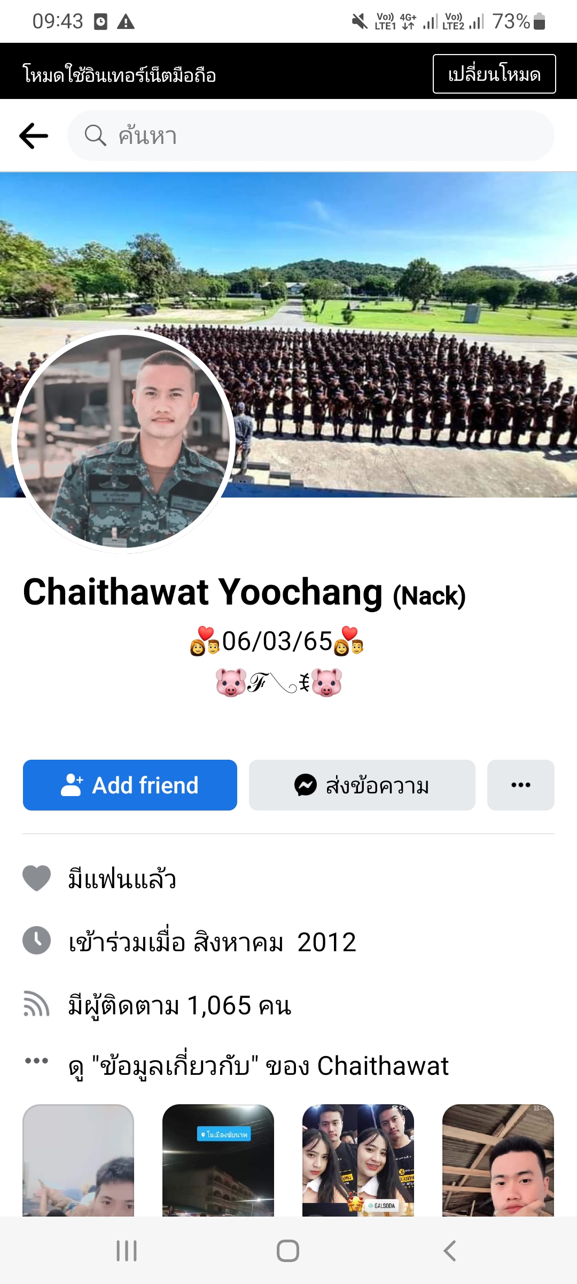Click the magnifier icon in search bar
577x1284 pixels.
tap(96, 135)
